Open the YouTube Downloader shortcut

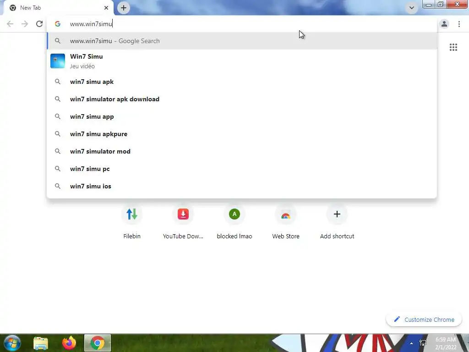[183, 221]
